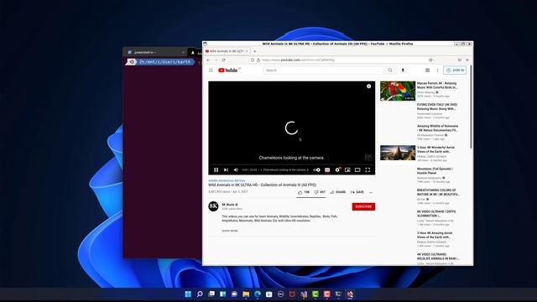The height and width of the screenshot is (302, 537).
Task: Focus the YouTube search field
Action: [x=324, y=70]
